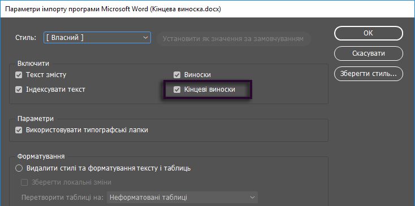Uncheck the Текст змісту checkbox
The width and height of the screenshot is (415, 206).
click(x=19, y=75)
